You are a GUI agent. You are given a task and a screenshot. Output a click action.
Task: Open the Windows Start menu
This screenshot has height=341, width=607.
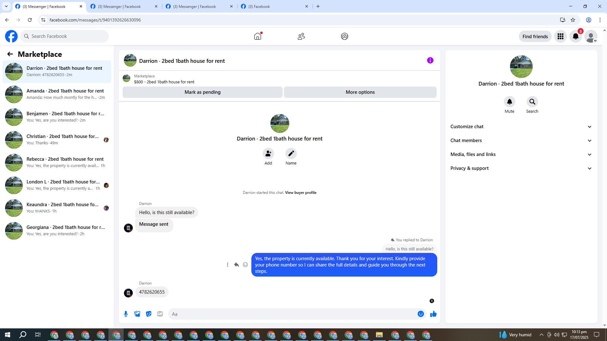pyautogui.click(x=8, y=335)
